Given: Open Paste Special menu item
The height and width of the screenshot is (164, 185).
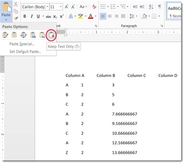Looking at the screenshot, I should click(22, 44).
